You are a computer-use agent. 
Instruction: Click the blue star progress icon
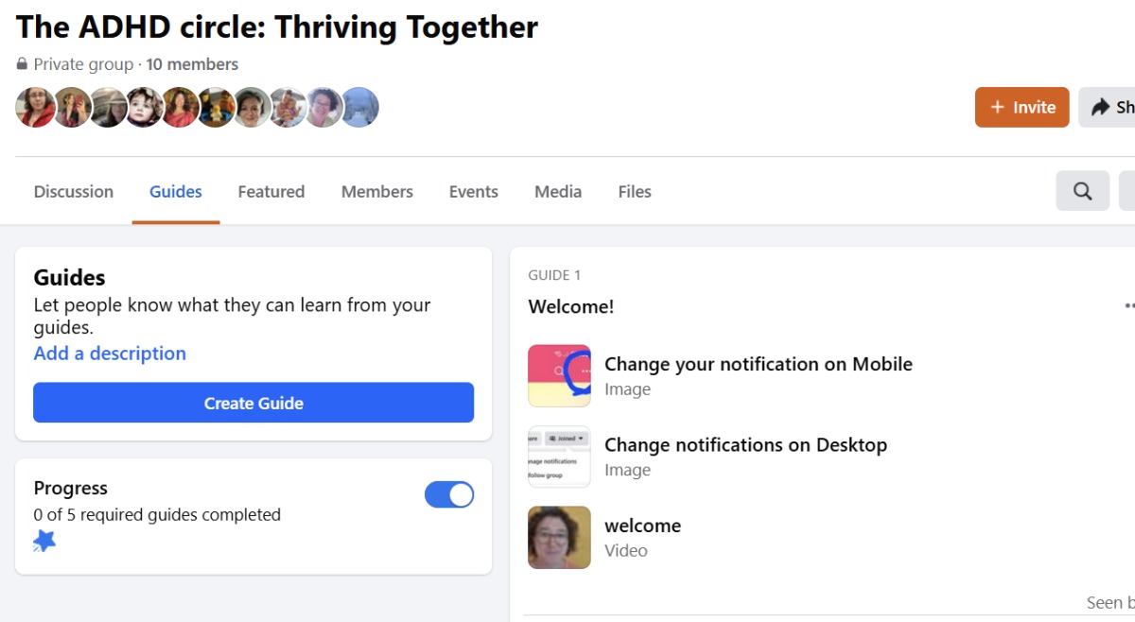44,541
